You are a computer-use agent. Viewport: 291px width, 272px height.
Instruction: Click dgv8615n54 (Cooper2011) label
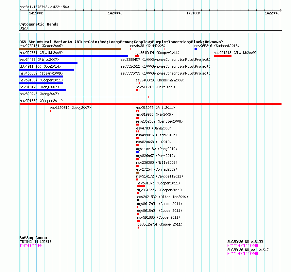pos(157,53)
